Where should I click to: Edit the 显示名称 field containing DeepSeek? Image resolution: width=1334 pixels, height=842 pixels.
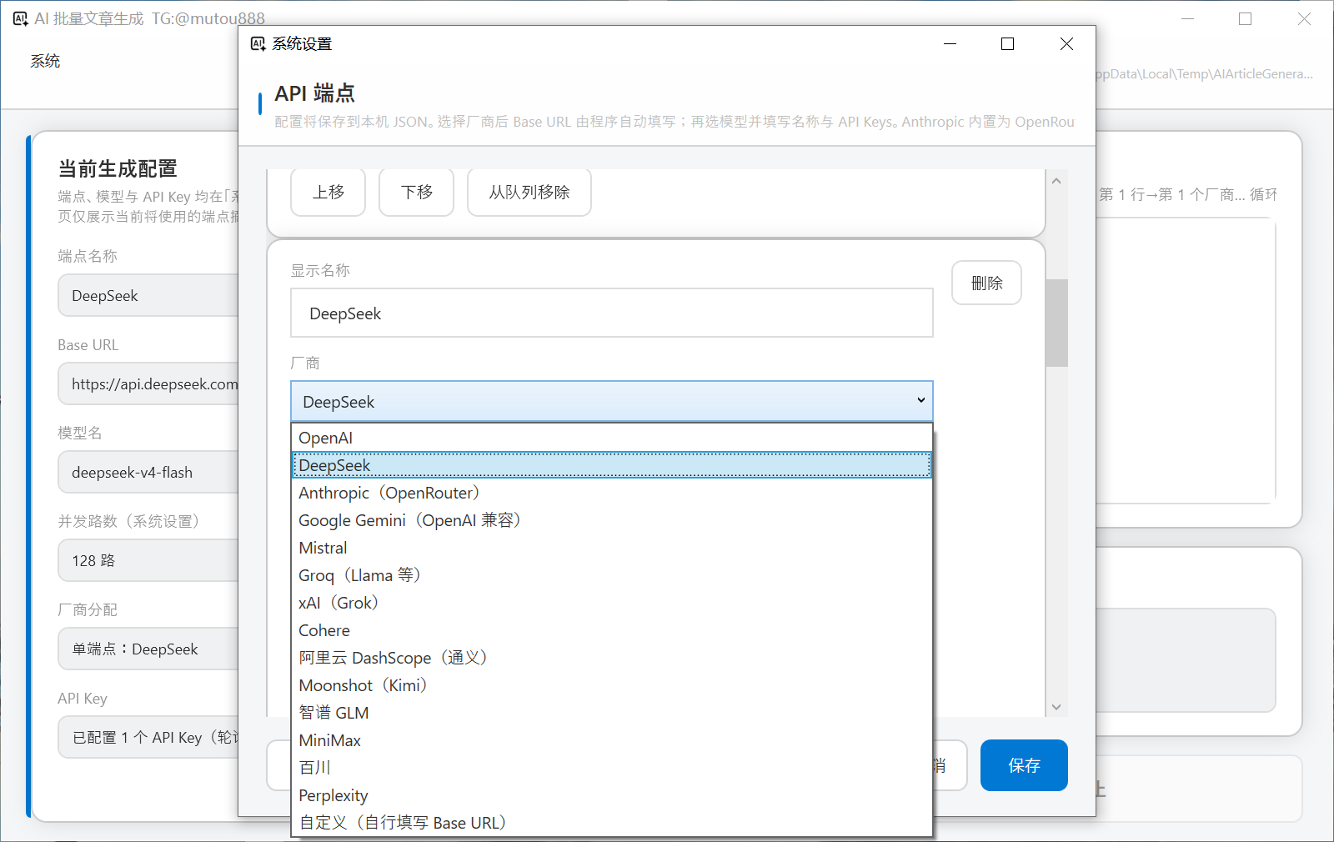[611, 313]
